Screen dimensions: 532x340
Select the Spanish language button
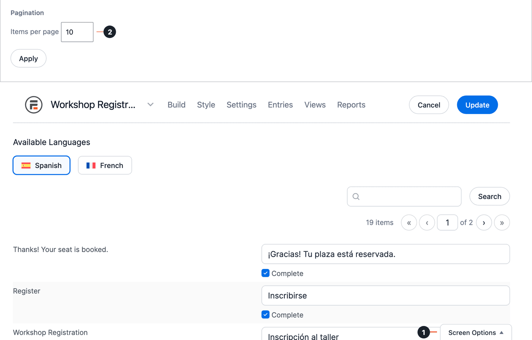tap(41, 165)
